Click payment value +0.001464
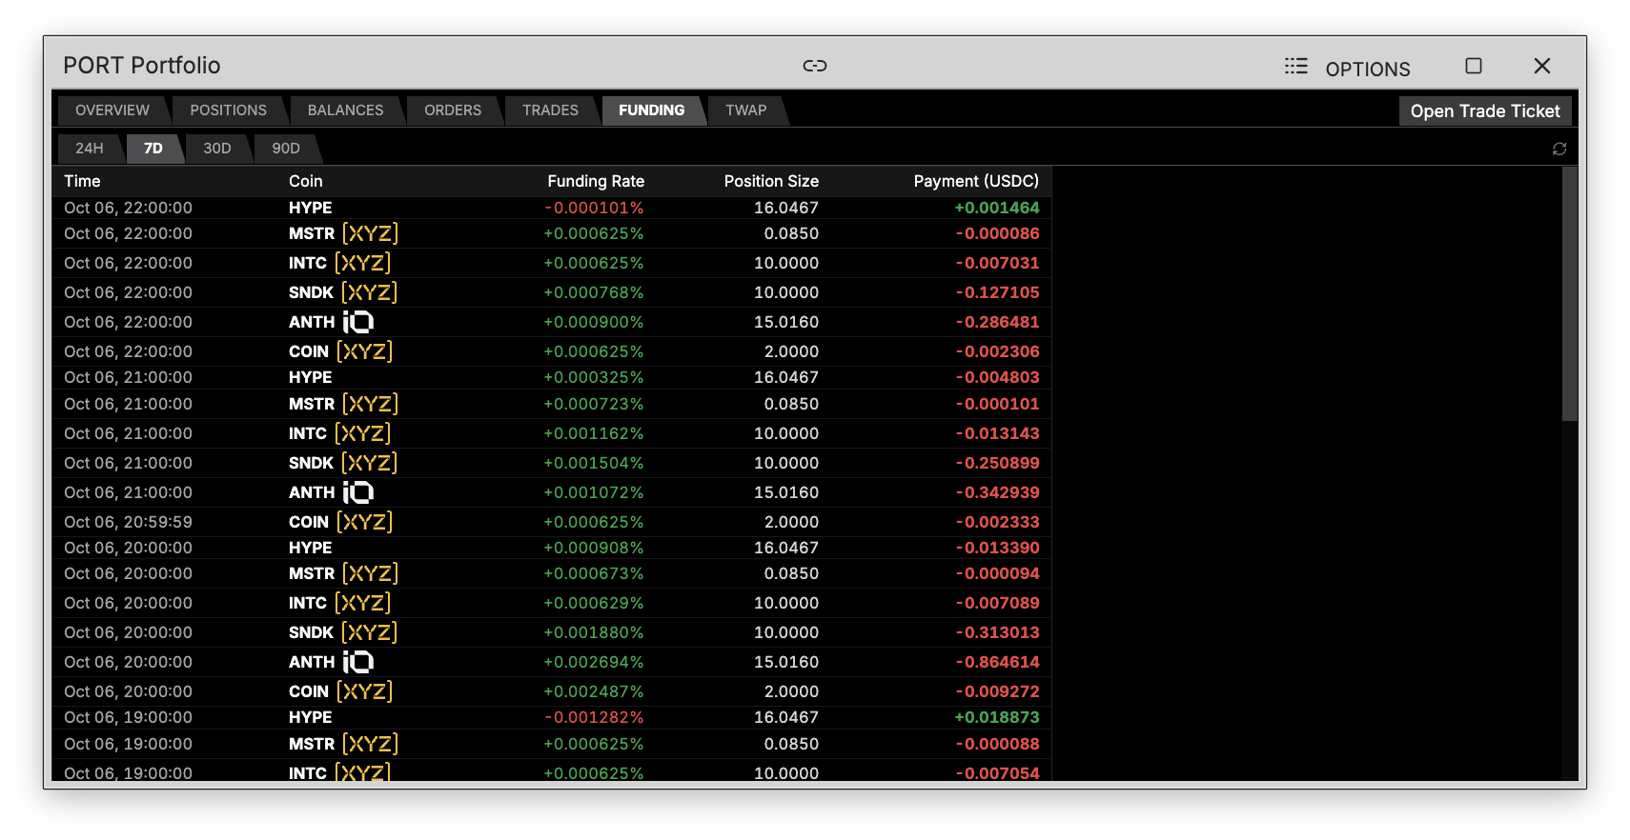This screenshot has height=840, width=1630. coord(997,208)
